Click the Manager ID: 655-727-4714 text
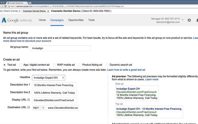Image resolution: width=198 pixels, height=124 pixels. click(x=166, y=19)
